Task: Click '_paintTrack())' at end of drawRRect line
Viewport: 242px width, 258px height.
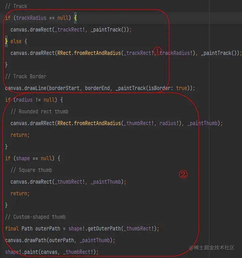Action: click(x=220, y=53)
